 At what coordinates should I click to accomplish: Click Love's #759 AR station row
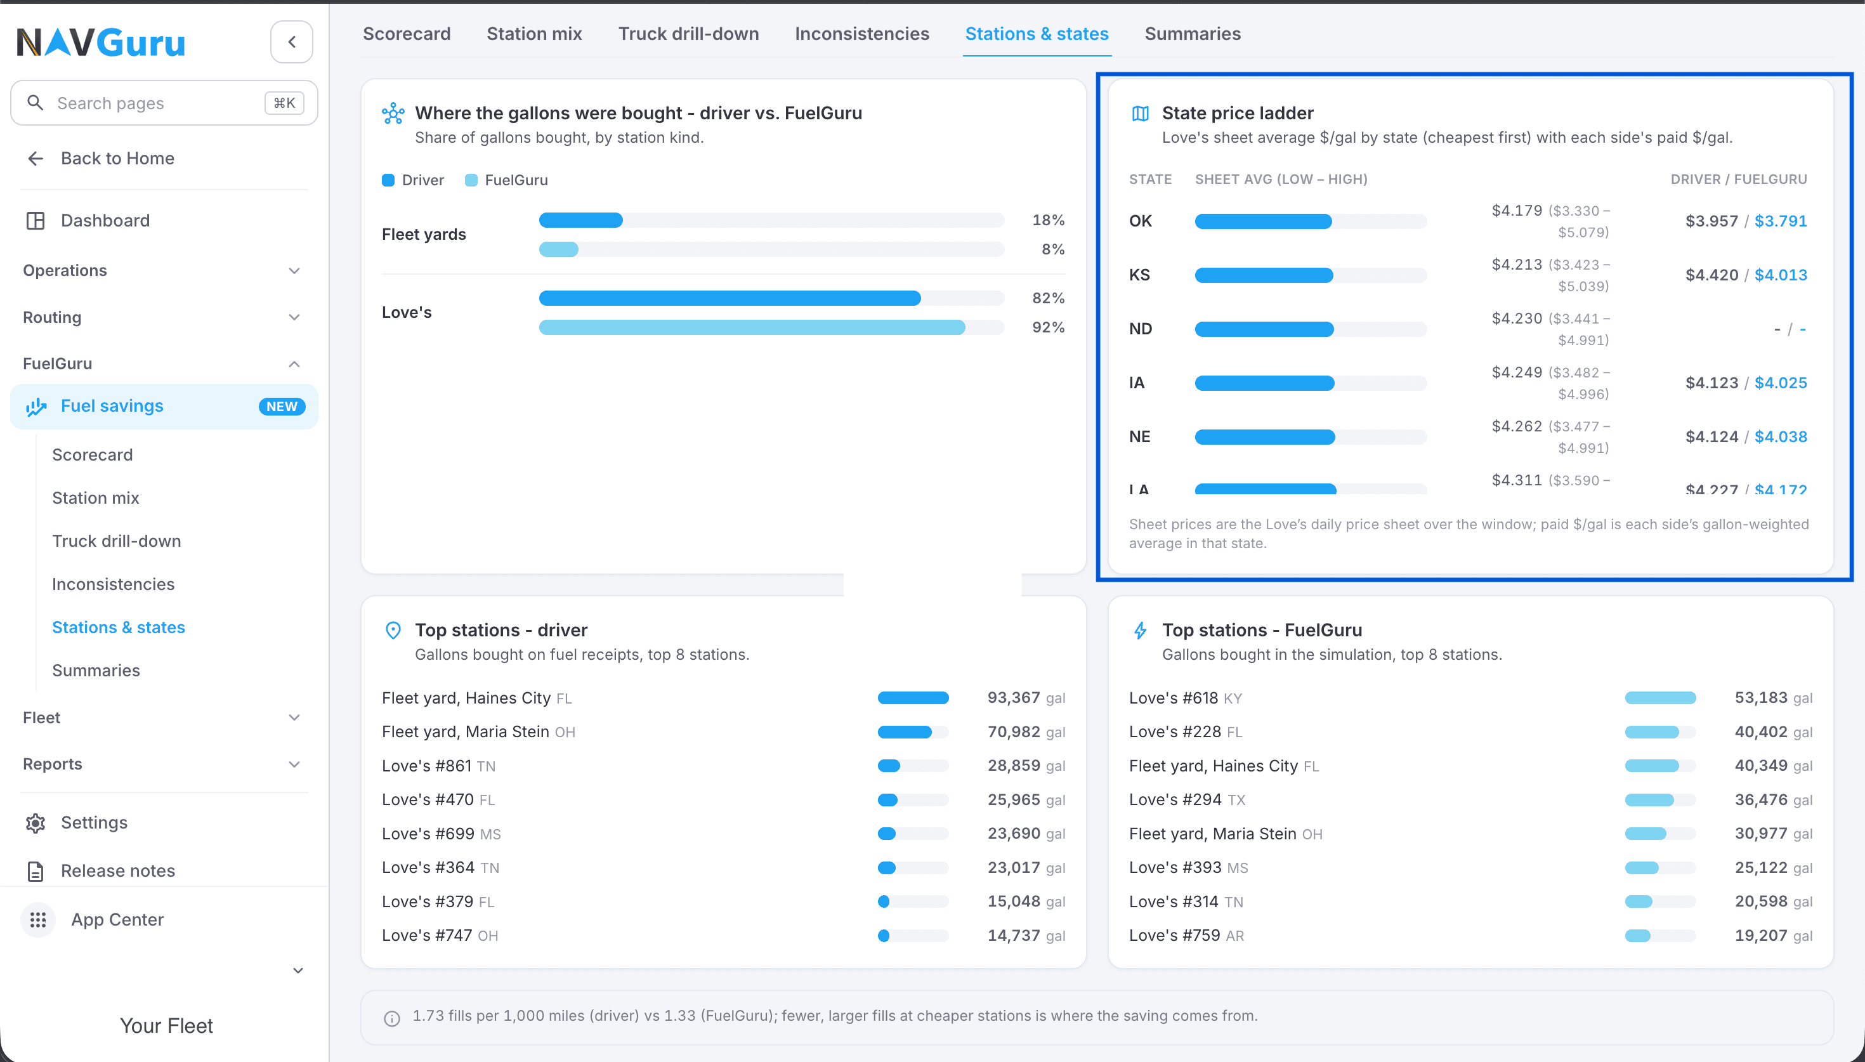click(x=1470, y=936)
